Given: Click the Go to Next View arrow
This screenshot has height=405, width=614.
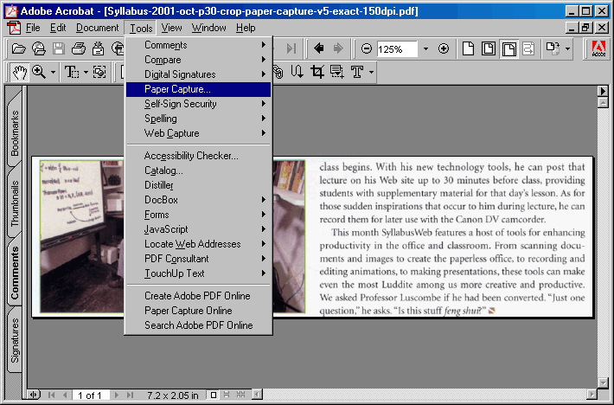Looking at the screenshot, I should tap(338, 48).
